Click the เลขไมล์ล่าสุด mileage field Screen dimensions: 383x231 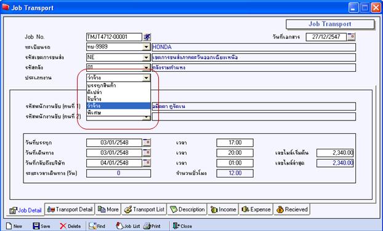[x=335, y=163]
